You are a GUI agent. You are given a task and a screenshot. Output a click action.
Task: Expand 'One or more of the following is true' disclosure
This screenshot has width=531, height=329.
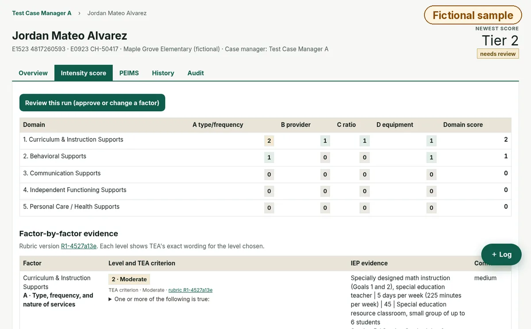pyautogui.click(x=159, y=299)
